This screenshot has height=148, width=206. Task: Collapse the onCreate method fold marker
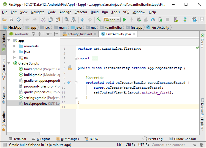click(76, 83)
